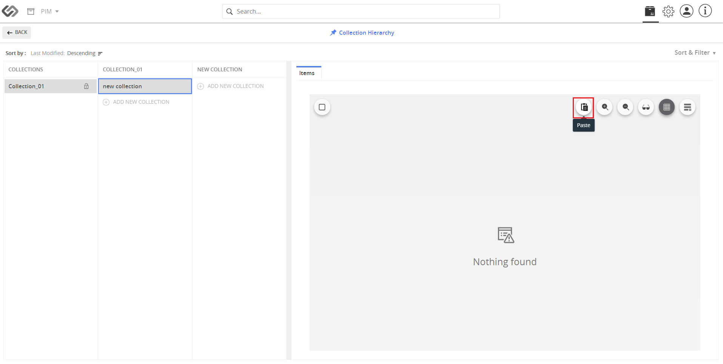Open the settings gear icon
The image size is (723, 364).
pyautogui.click(x=668, y=11)
